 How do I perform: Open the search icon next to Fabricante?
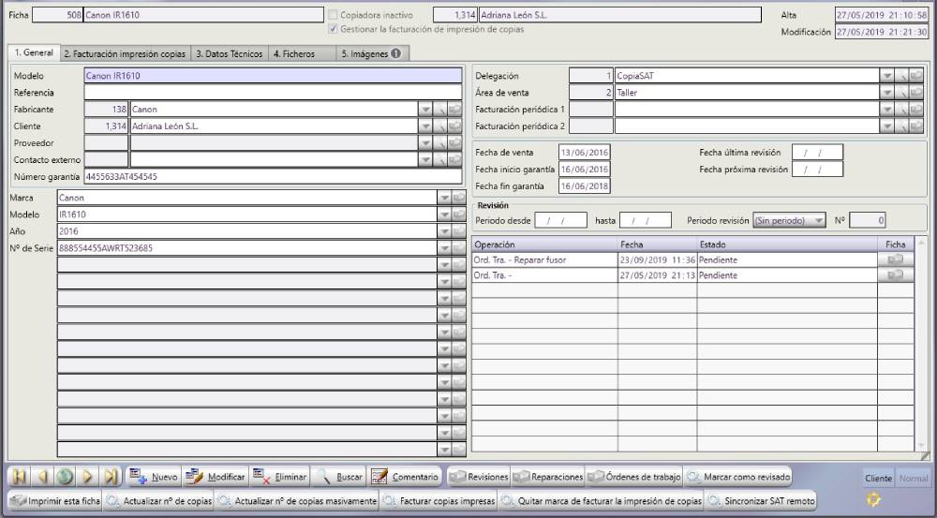[439, 110]
